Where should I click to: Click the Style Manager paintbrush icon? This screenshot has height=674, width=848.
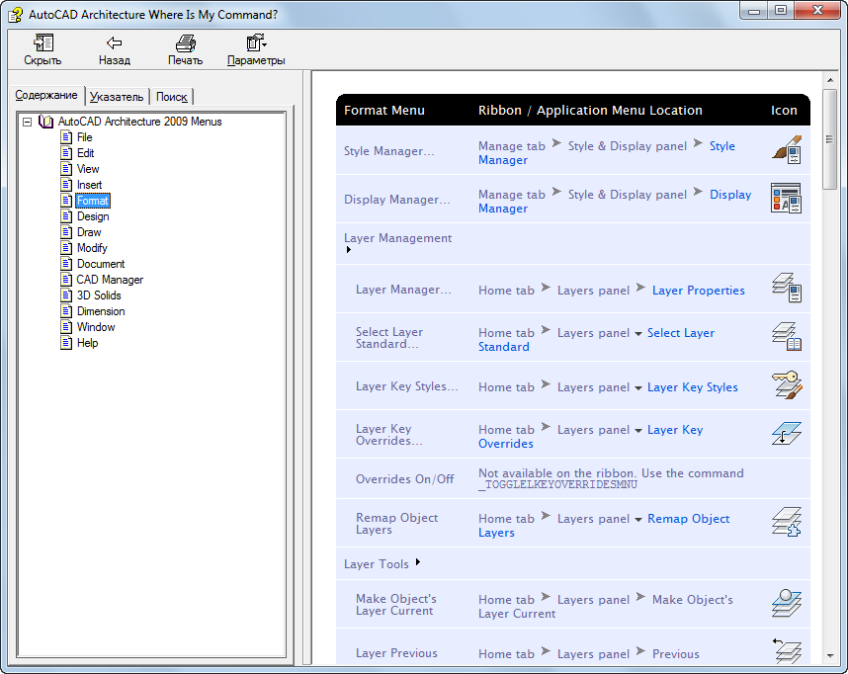[787, 150]
